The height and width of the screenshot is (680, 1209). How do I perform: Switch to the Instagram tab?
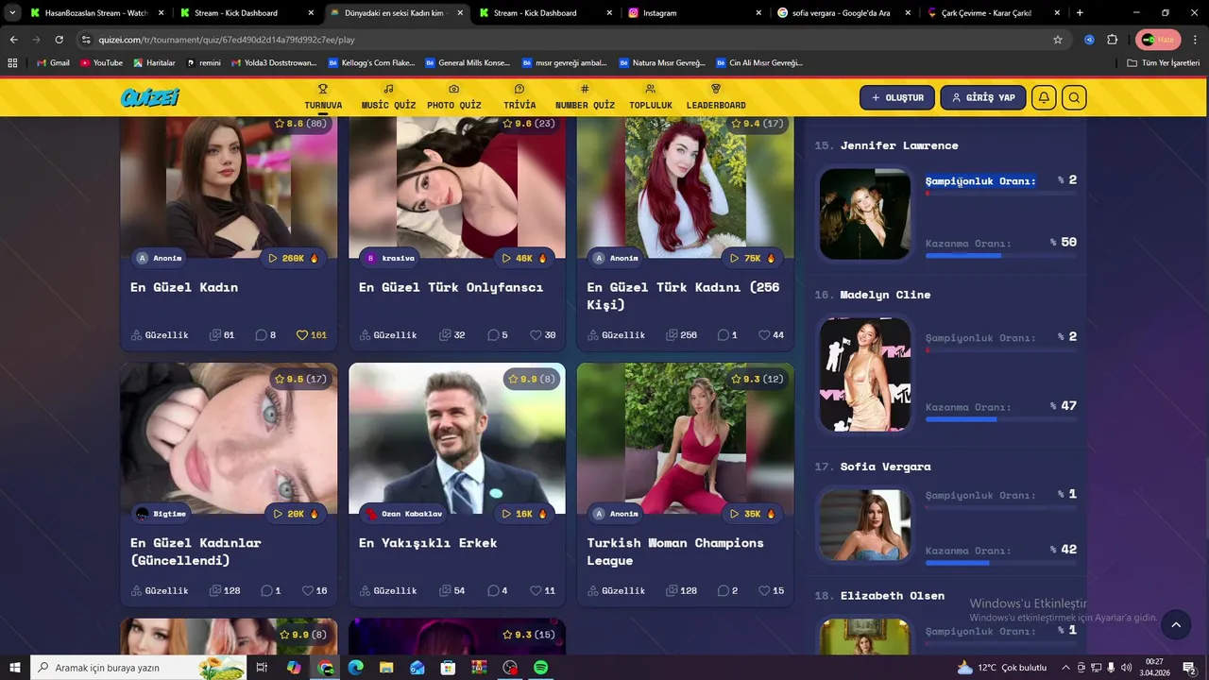[x=695, y=13]
